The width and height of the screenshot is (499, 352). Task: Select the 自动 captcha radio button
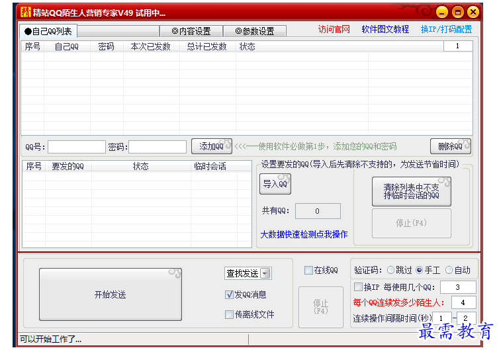449,270
